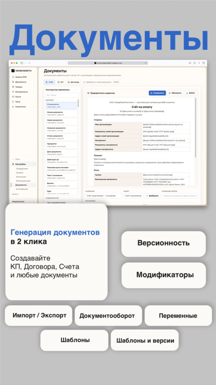Click the blue Сохранить button
The height and width of the screenshot is (385, 216).
[157, 93]
